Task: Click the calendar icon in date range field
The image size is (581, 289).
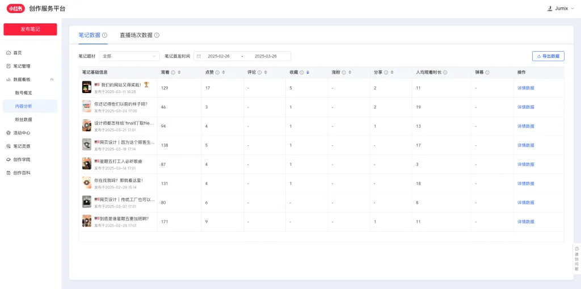Action: click(199, 56)
